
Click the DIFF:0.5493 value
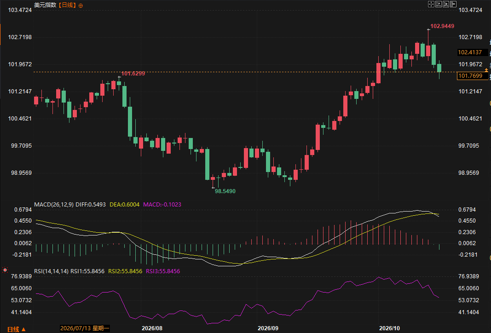point(91,204)
